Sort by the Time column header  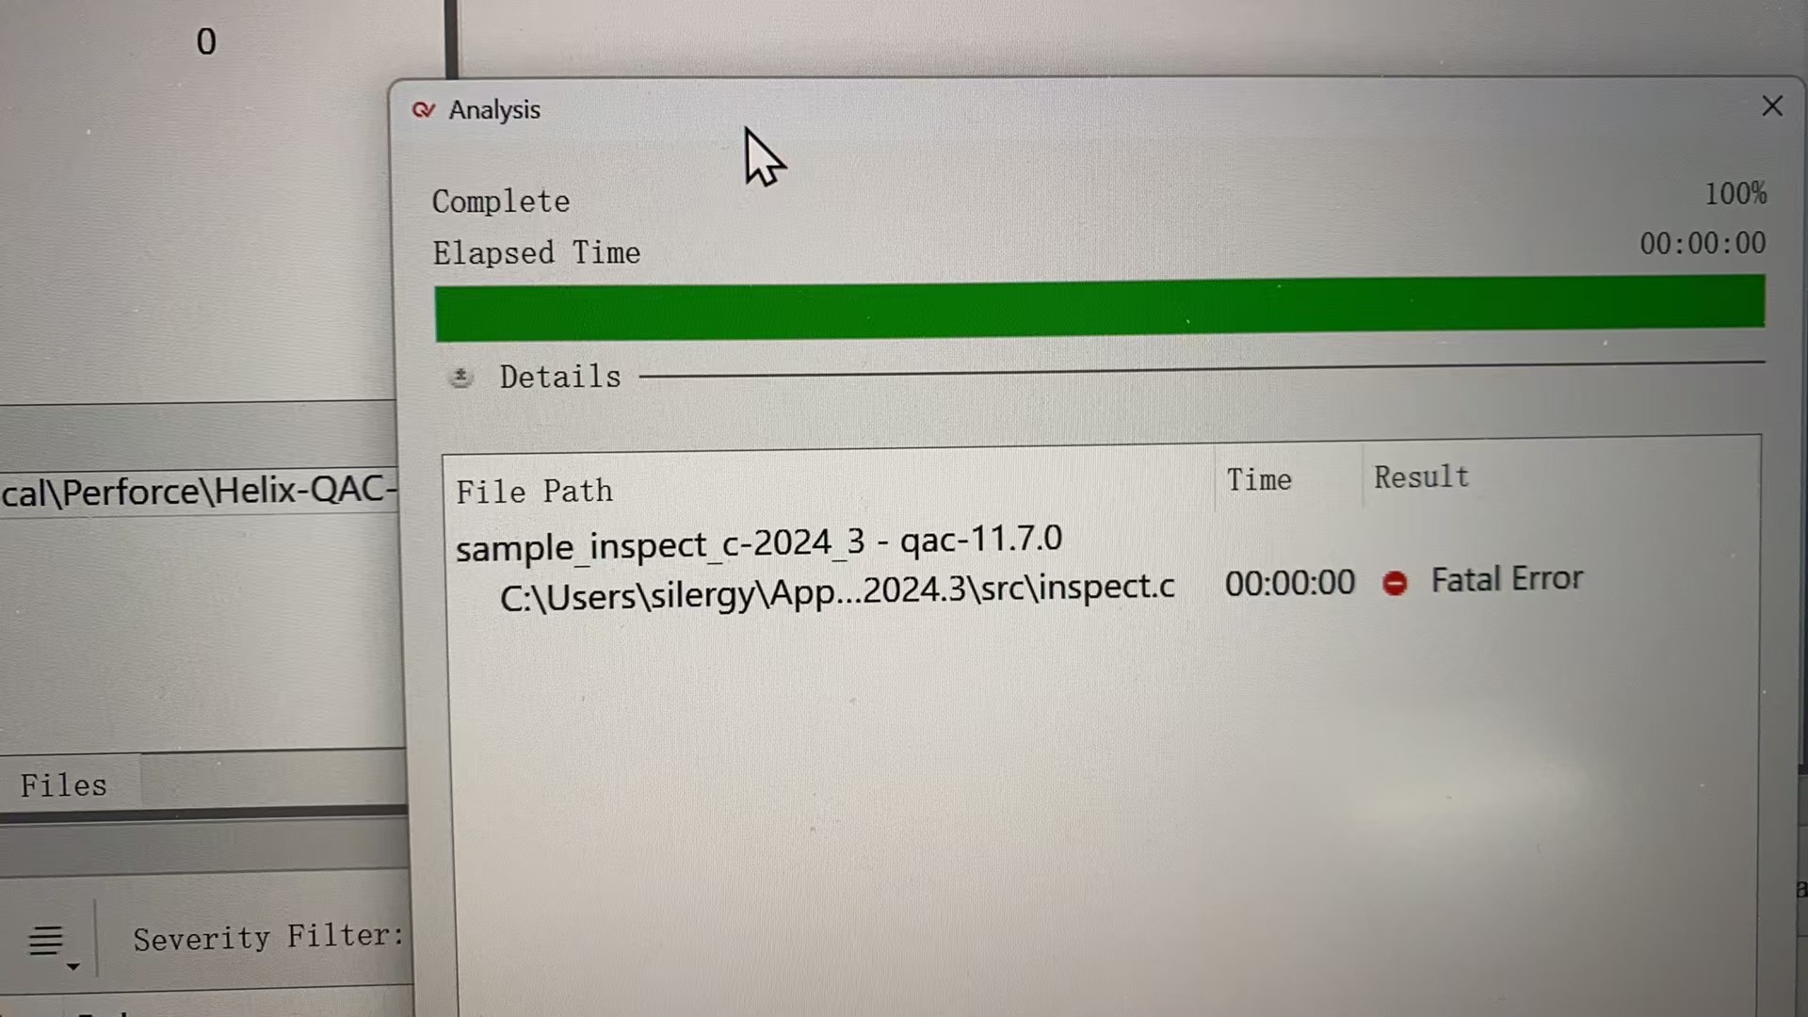[1258, 480]
